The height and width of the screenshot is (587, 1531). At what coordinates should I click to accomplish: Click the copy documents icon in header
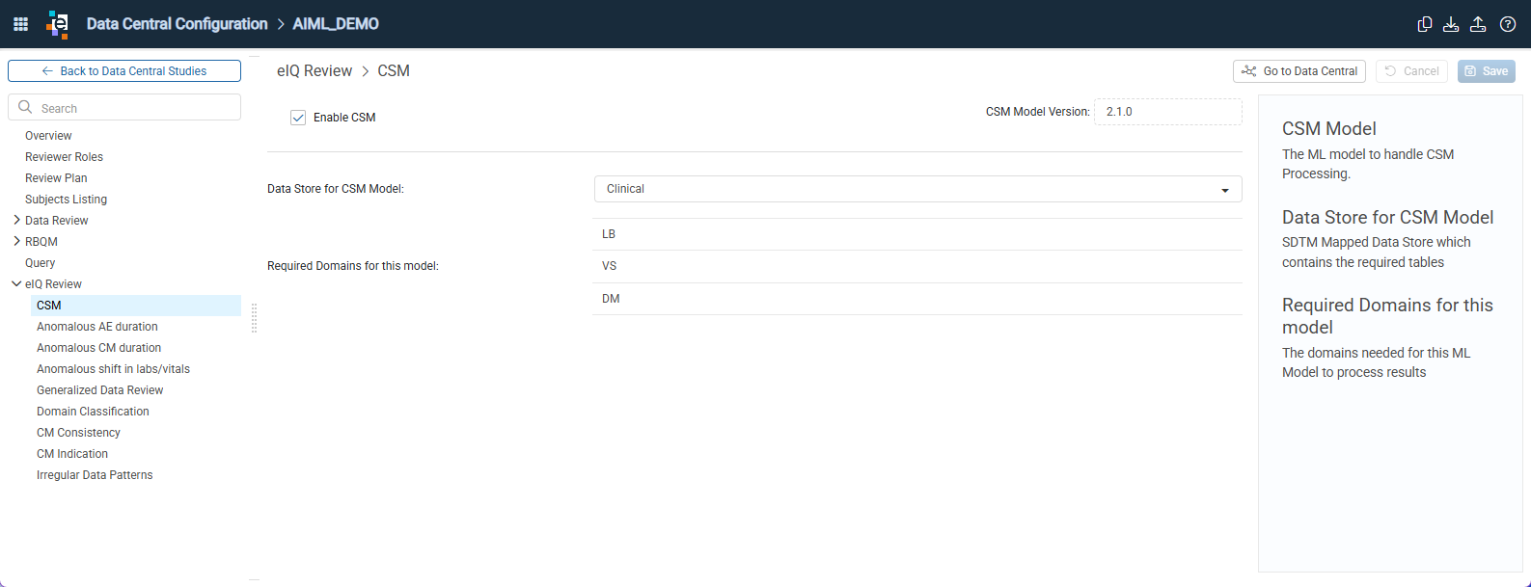coord(1424,24)
